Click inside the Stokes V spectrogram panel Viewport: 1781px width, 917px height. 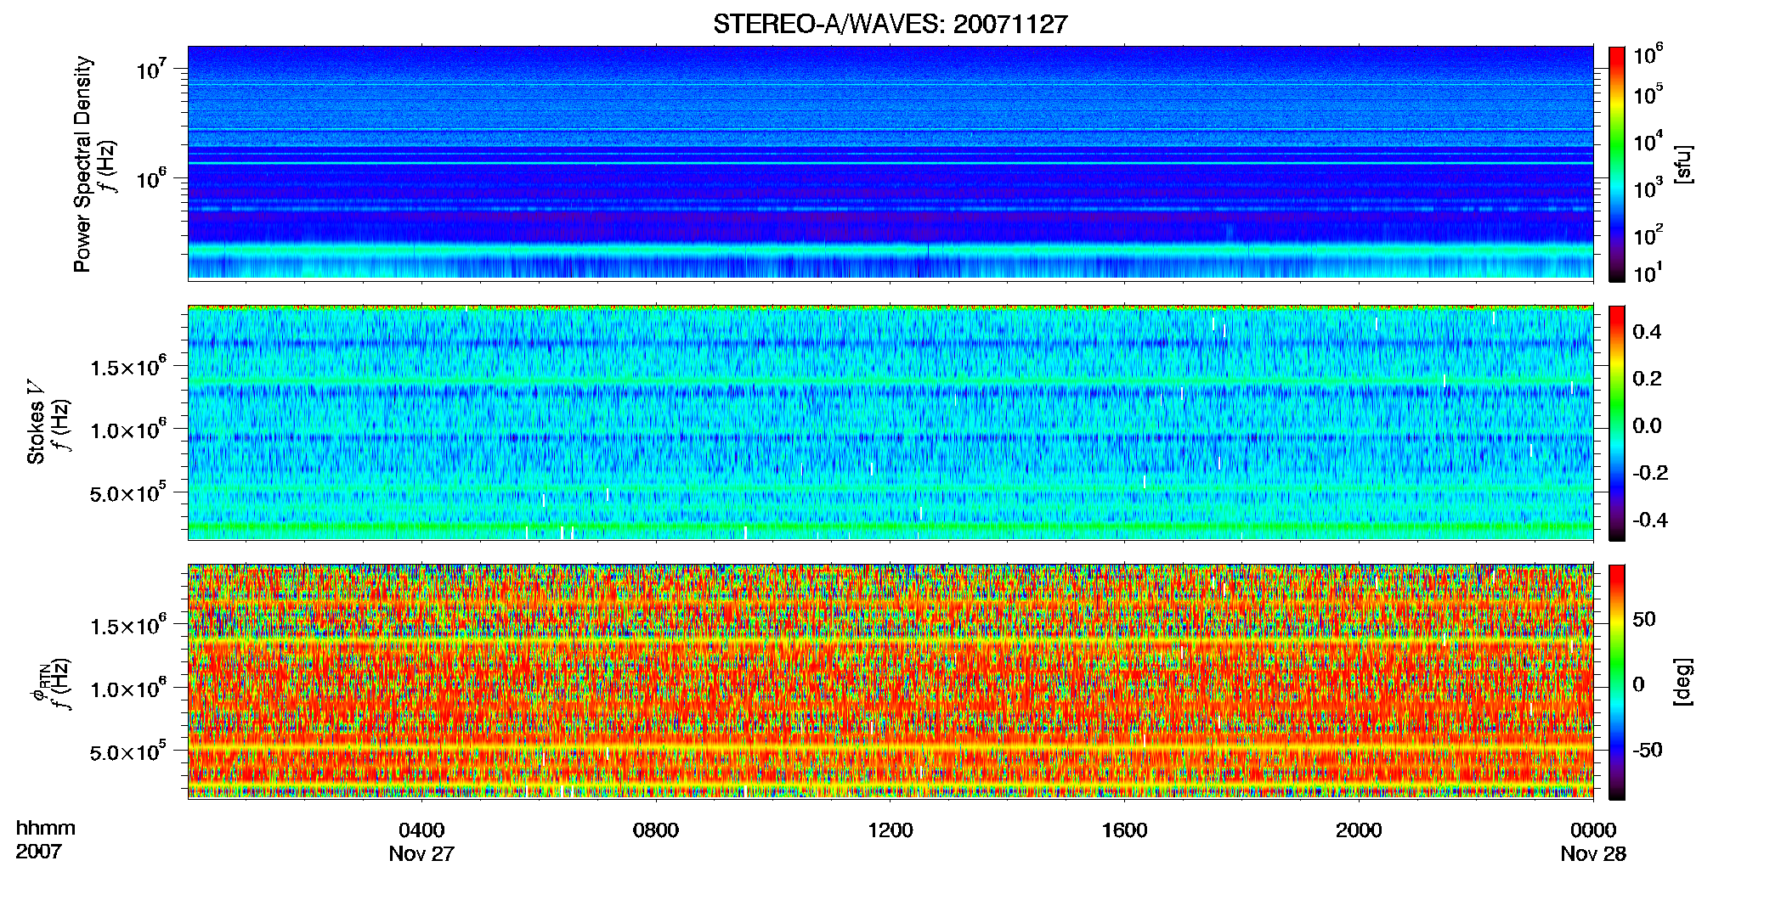point(890,422)
